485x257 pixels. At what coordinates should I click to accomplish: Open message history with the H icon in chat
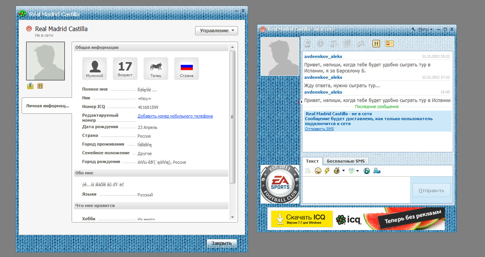pos(376,44)
